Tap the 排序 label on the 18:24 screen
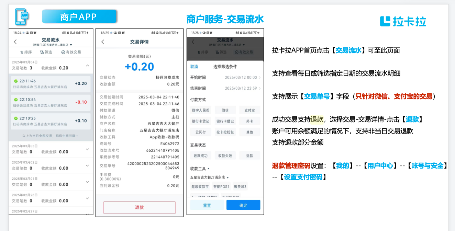The image size is (455, 231). pyautogui.click(x=28, y=52)
